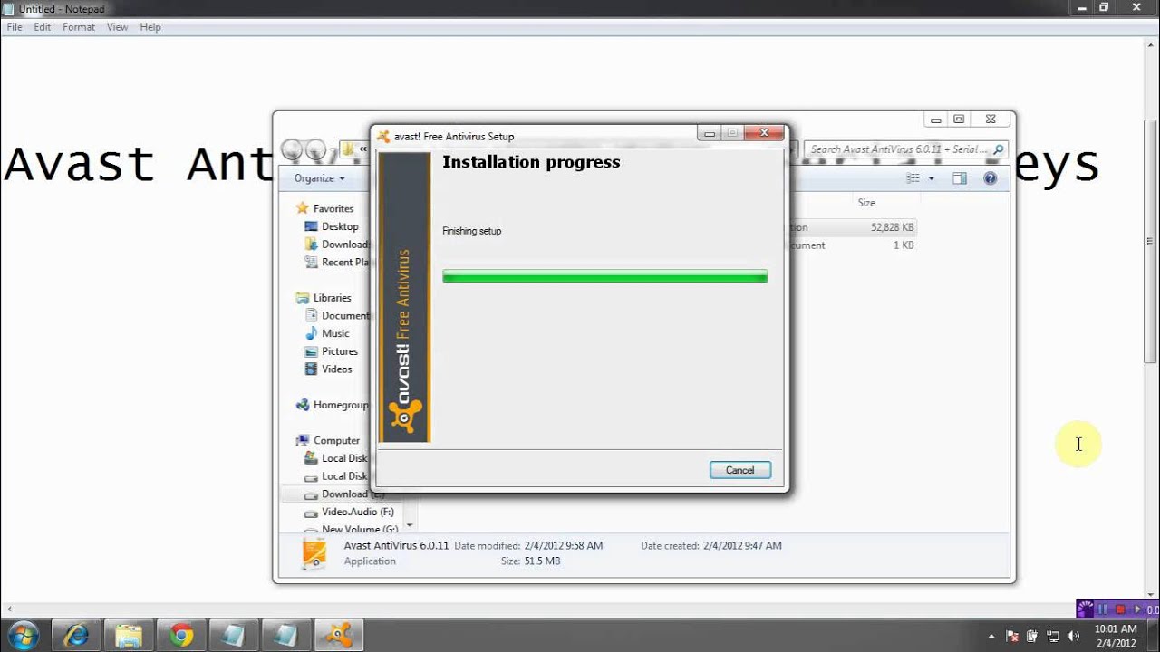Switch to the avast! setup taskbar button

coord(339,635)
